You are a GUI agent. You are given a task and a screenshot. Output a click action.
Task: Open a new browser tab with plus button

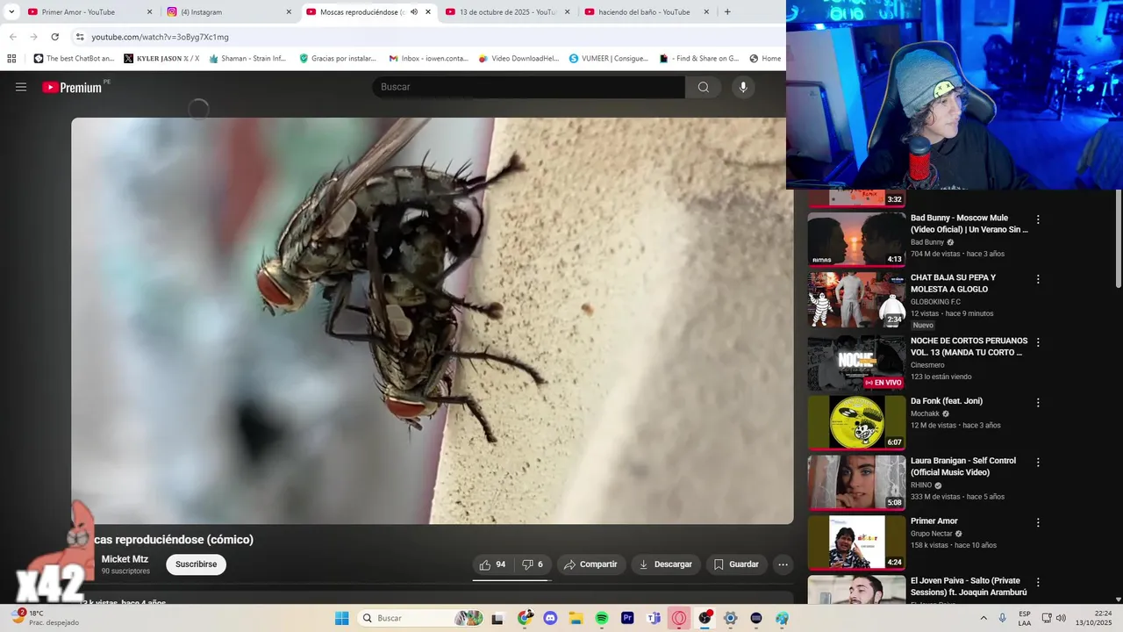point(727,12)
